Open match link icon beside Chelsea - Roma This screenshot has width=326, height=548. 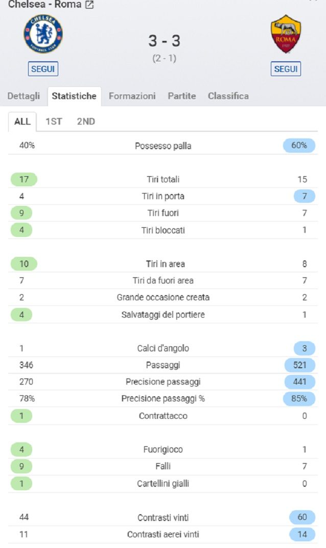90,5
